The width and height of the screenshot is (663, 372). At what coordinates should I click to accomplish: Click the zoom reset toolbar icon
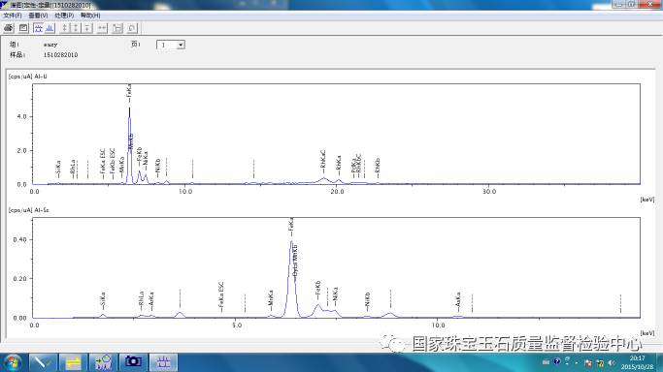[132, 28]
